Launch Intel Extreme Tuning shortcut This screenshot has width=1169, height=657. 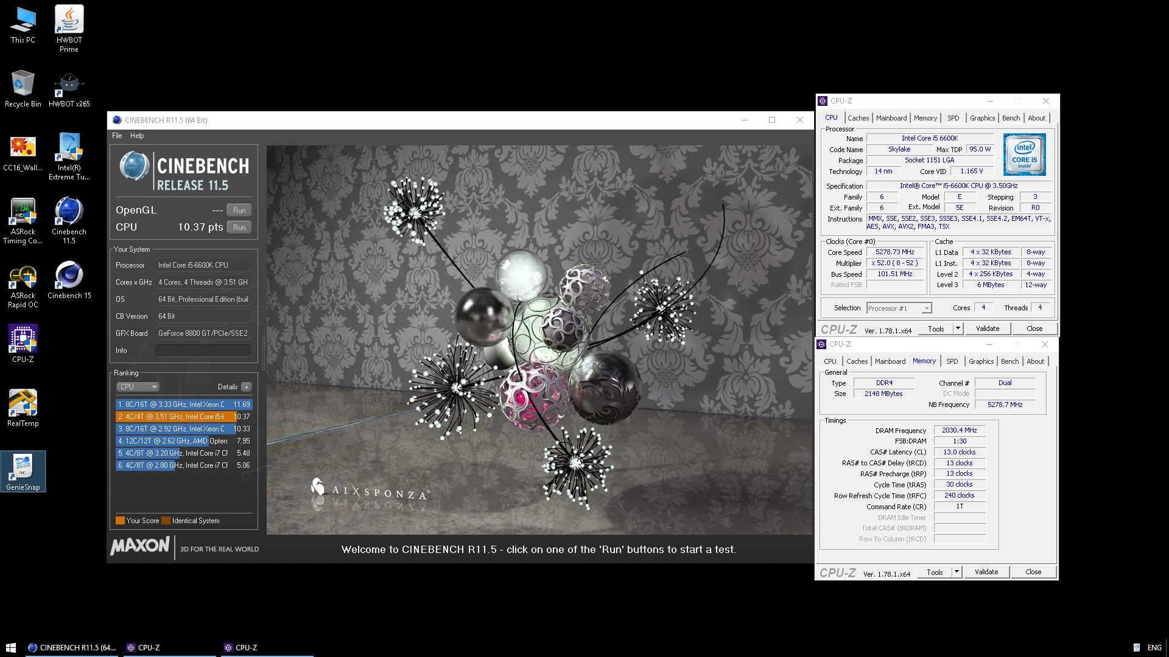coord(69,157)
